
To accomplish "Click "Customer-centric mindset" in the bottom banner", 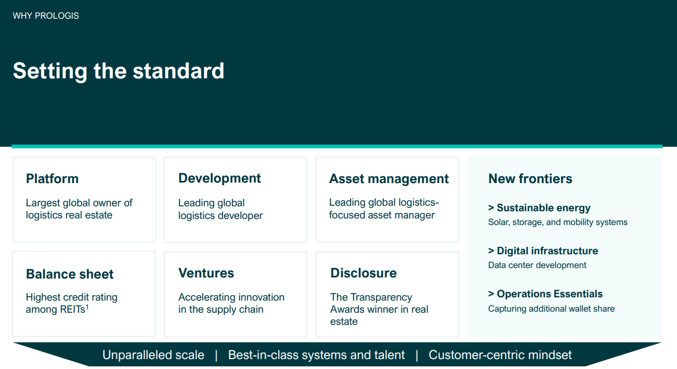I will [500, 355].
